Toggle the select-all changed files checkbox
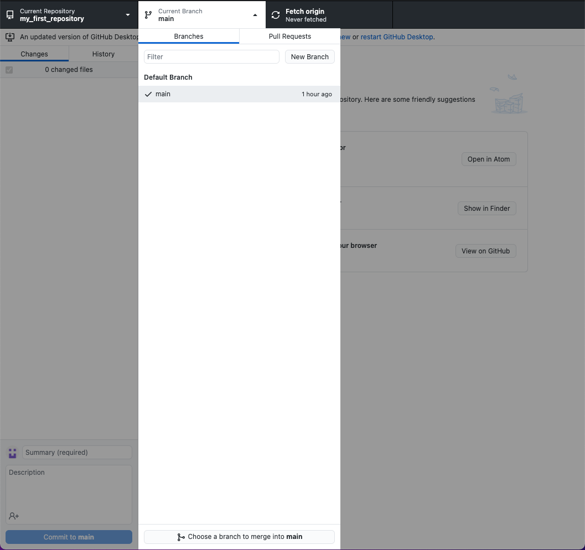This screenshot has height=550, width=585. (9, 70)
